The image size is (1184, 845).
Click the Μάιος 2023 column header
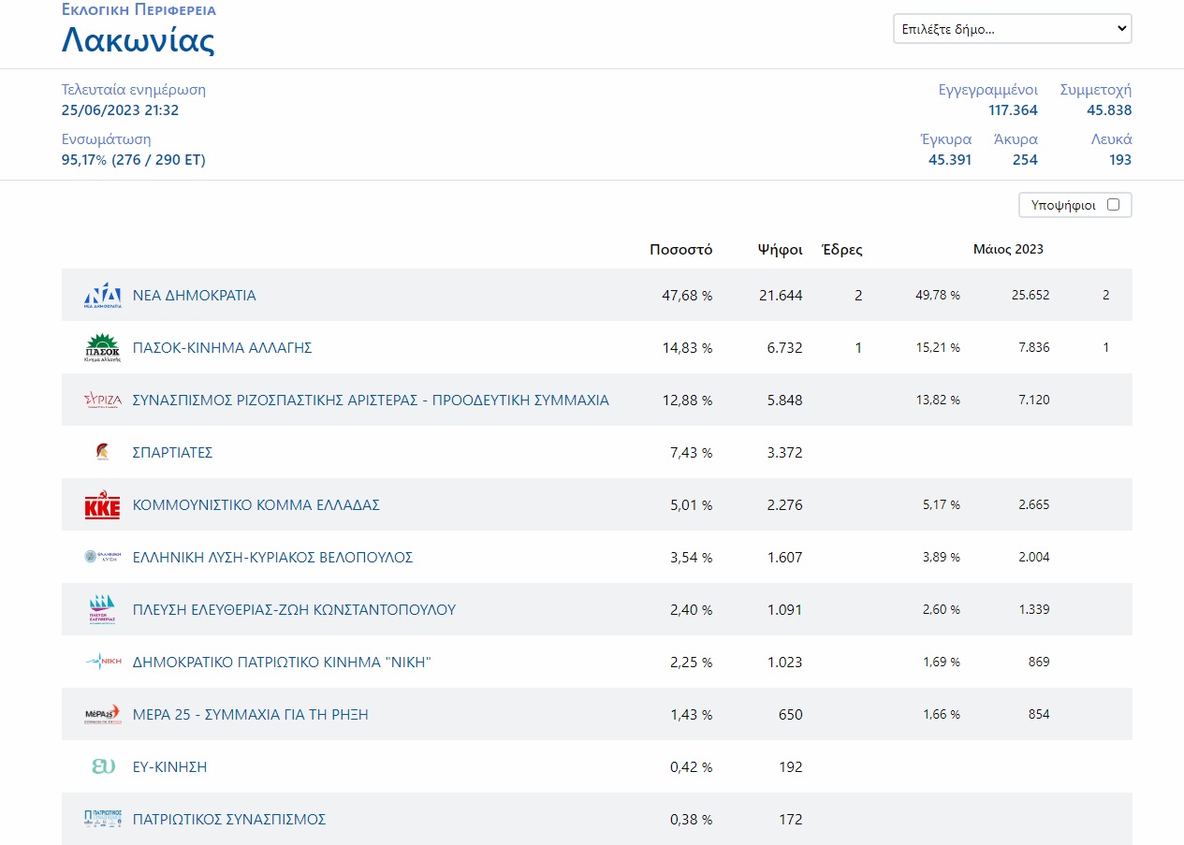tap(1008, 250)
